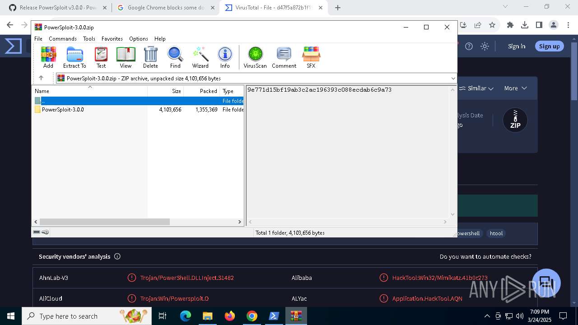Click the Alibaba HackTool detection text
Screen dimensions: 578x325
(440, 278)
